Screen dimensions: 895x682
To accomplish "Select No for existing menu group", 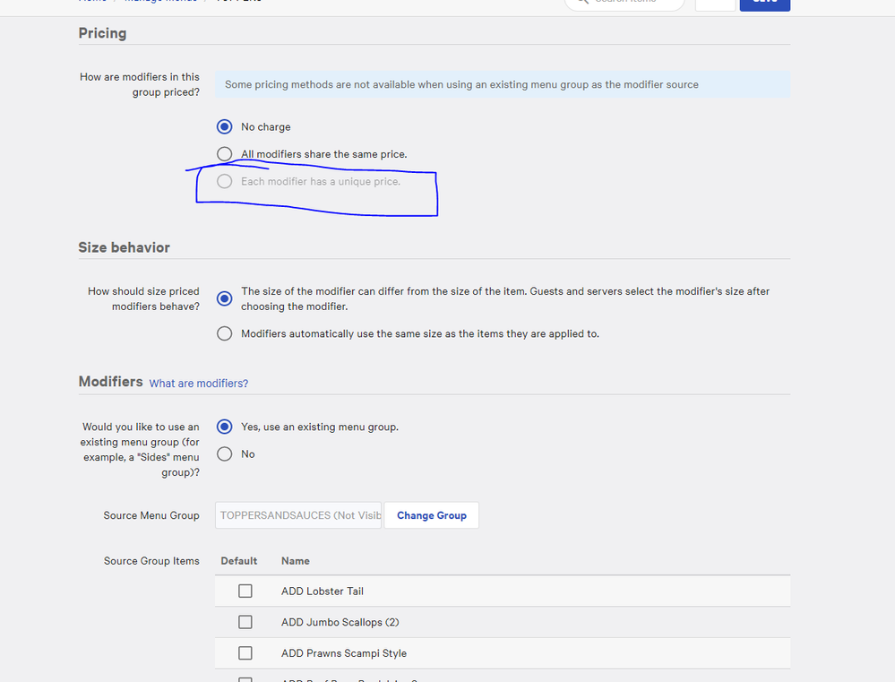I will 224,453.
